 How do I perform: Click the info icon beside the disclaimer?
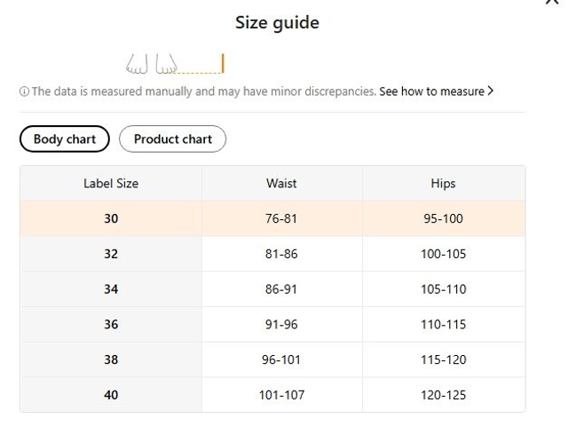click(x=24, y=91)
